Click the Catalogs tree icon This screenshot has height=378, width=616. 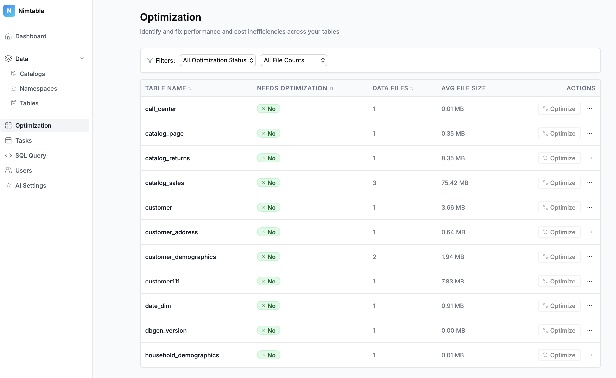tap(14, 74)
